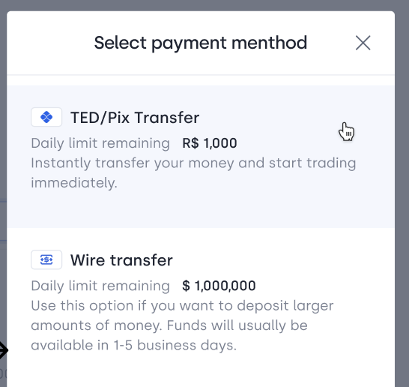Click the wire transfer dollar icon
409x387 pixels.
pyautogui.click(x=46, y=259)
